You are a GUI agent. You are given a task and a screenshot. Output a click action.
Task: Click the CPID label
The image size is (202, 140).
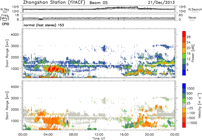6,24
